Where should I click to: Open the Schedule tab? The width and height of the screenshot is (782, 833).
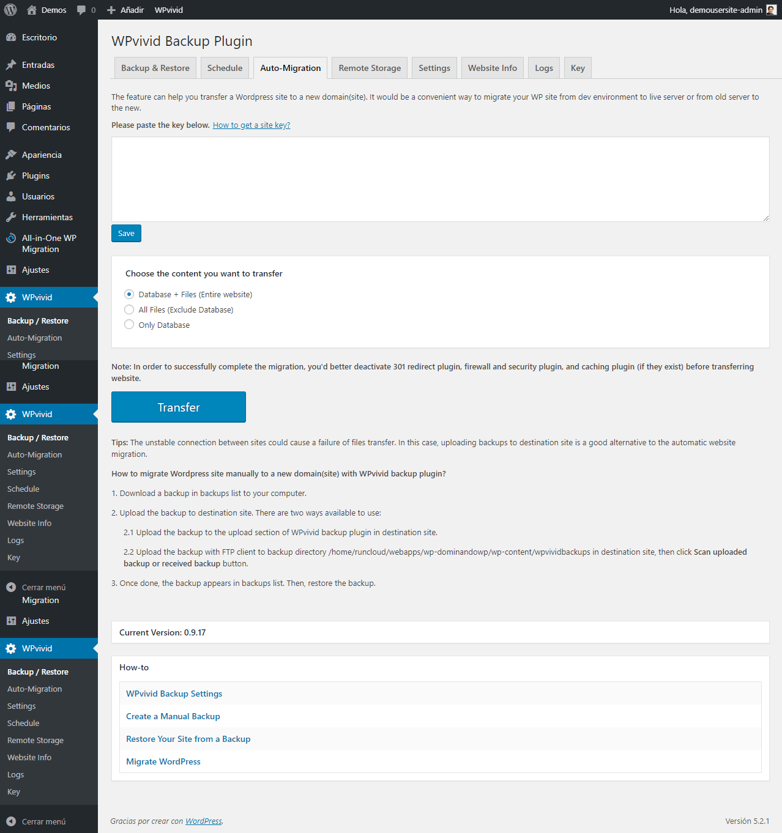[225, 68]
